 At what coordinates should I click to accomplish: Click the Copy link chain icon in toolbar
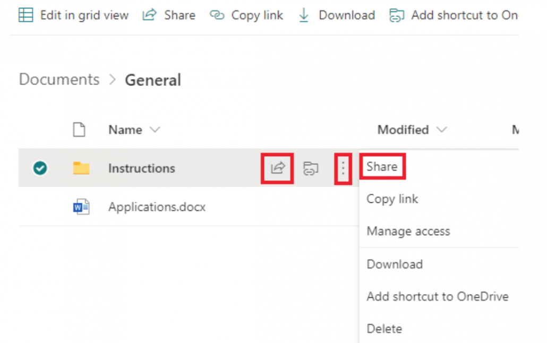pos(217,15)
